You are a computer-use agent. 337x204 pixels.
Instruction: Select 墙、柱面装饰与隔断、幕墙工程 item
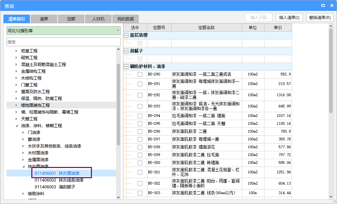point(50,112)
